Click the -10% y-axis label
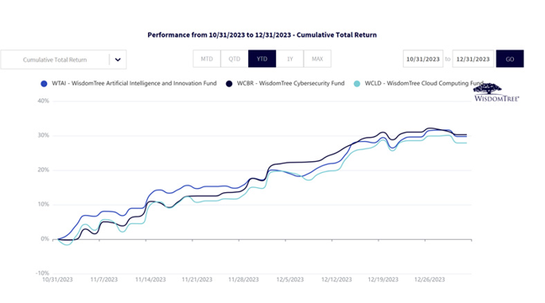Viewport: 545px width, 303px height. [42, 273]
